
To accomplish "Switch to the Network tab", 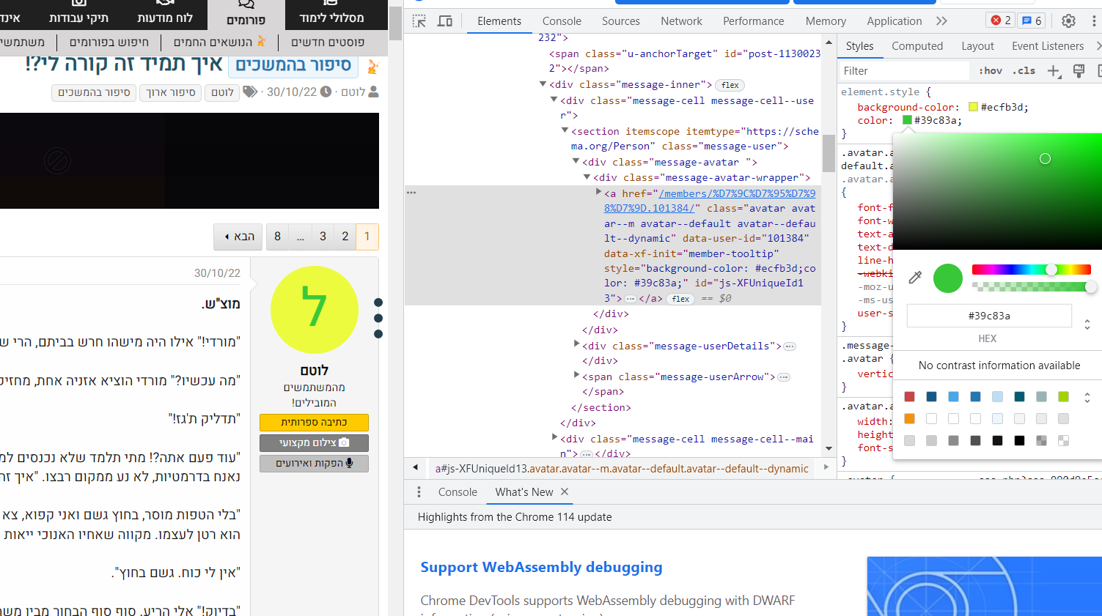I will tap(681, 21).
